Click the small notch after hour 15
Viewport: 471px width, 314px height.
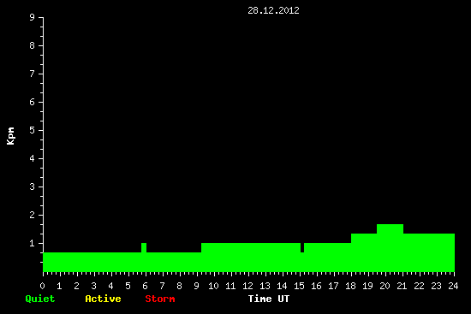click(302, 247)
